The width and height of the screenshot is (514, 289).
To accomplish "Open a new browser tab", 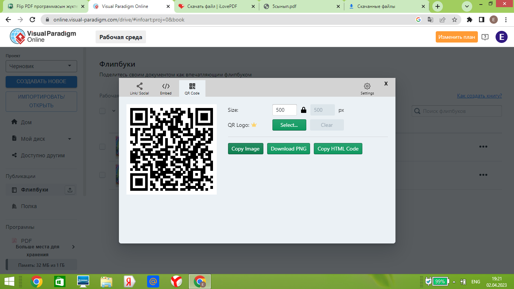I will 437,6.
